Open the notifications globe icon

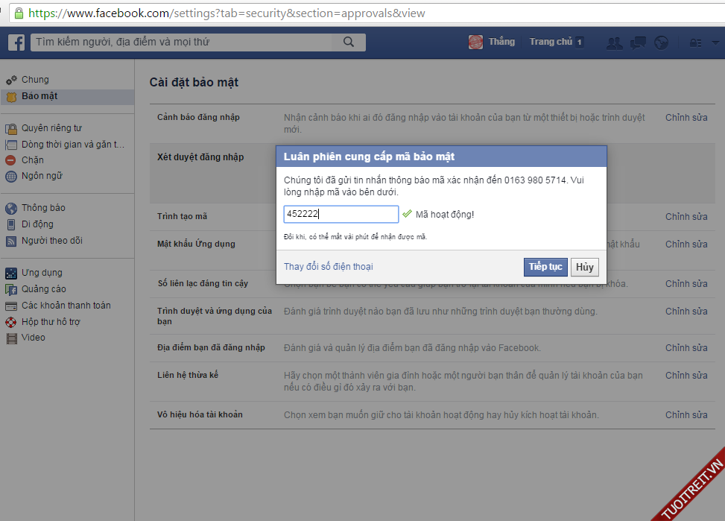point(660,42)
